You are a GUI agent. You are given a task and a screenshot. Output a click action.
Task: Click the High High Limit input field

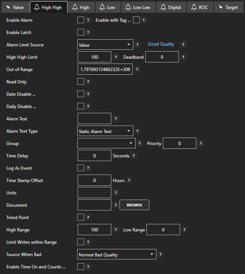tap(94, 57)
